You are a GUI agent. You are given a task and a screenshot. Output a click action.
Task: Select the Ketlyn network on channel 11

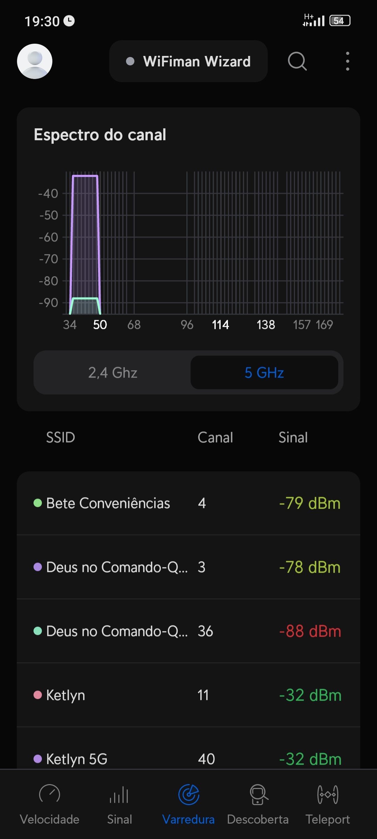click(188, 695)
